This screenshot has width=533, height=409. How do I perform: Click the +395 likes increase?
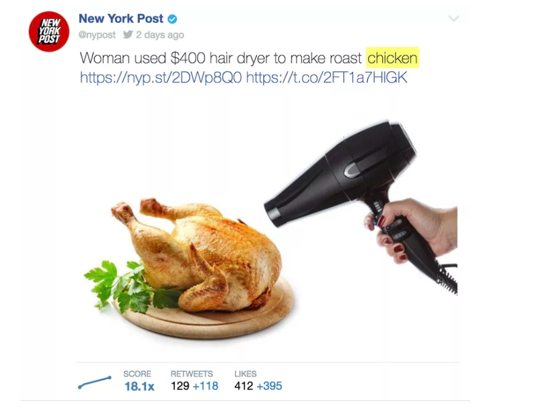coord(269,386)
